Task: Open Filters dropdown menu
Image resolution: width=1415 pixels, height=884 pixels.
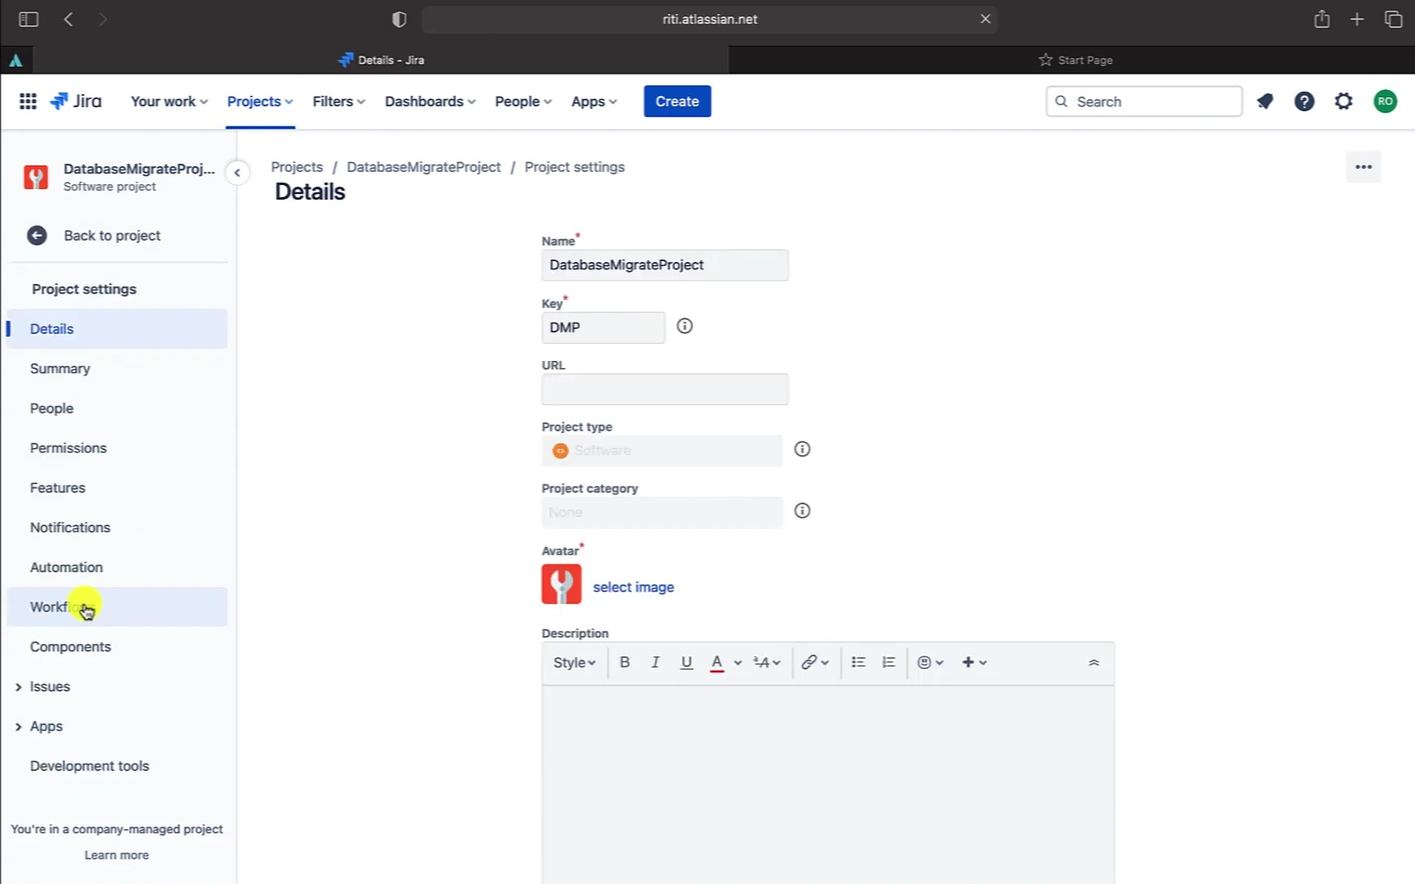Action: click(x=338, y=101)
